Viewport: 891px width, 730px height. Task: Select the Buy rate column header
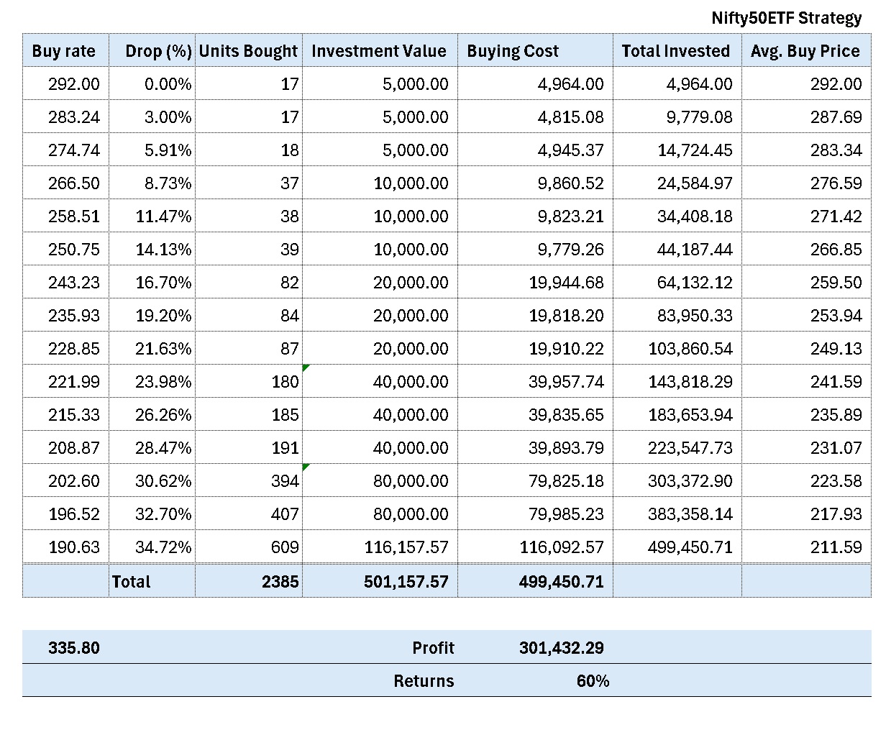pos(64,51)
